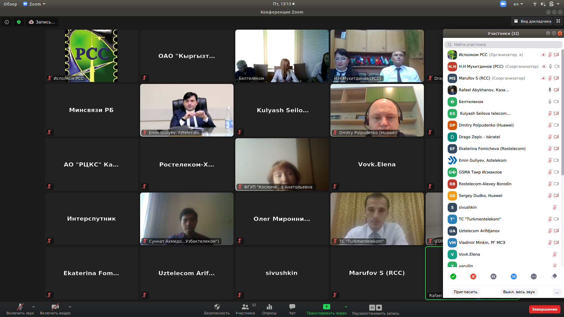
Task: Open the system menu arrow at the top-right corner
Action: (x=558, y=4)
